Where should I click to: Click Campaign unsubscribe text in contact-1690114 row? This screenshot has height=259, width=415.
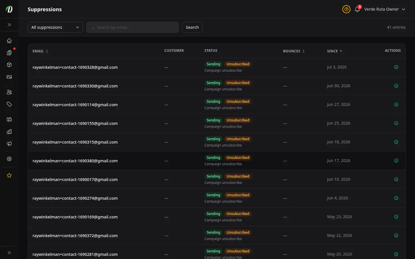(x=223, y=108)
